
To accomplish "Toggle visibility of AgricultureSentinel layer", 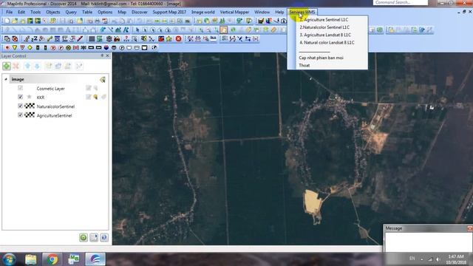I will [x=20, y=115].
